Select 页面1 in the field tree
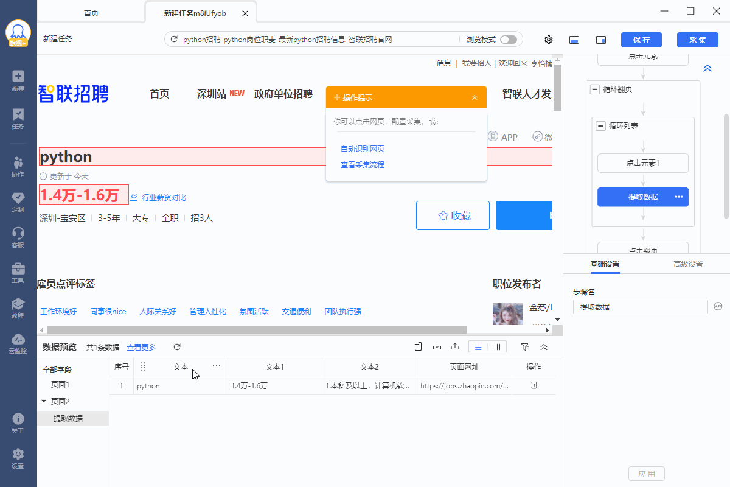 (60, 385)
